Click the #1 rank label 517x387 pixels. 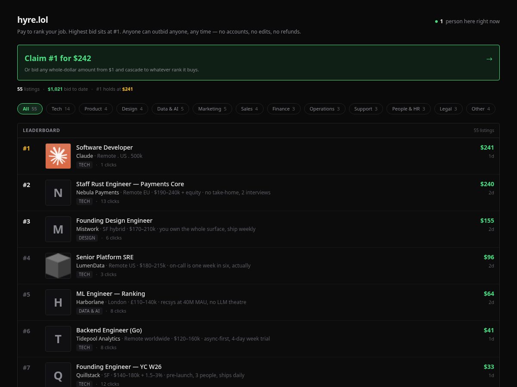pos(27,148)
